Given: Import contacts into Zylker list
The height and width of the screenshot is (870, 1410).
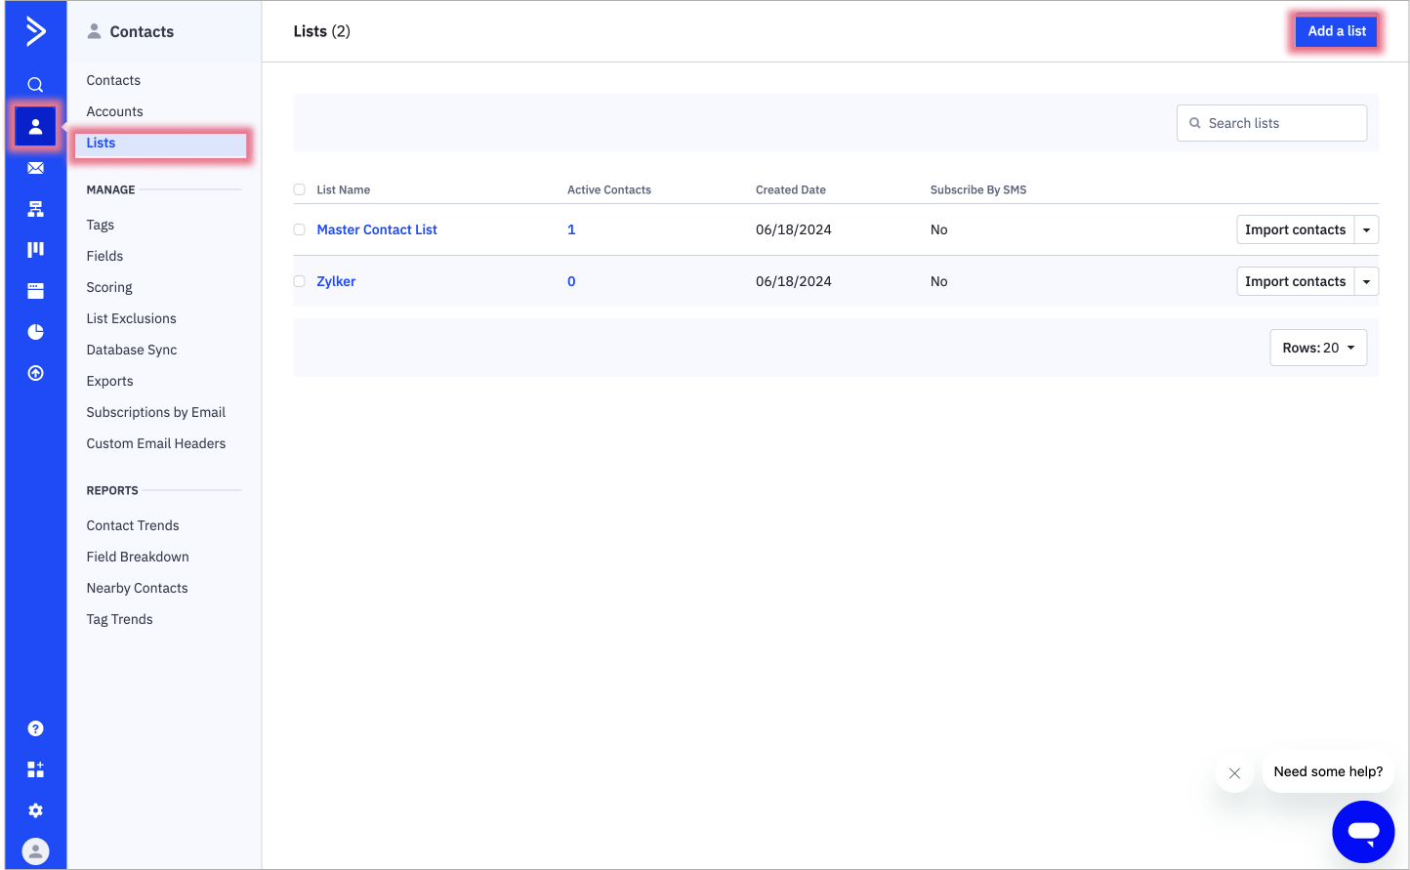Looking at the screenshot, I should tap(1295, 281).
